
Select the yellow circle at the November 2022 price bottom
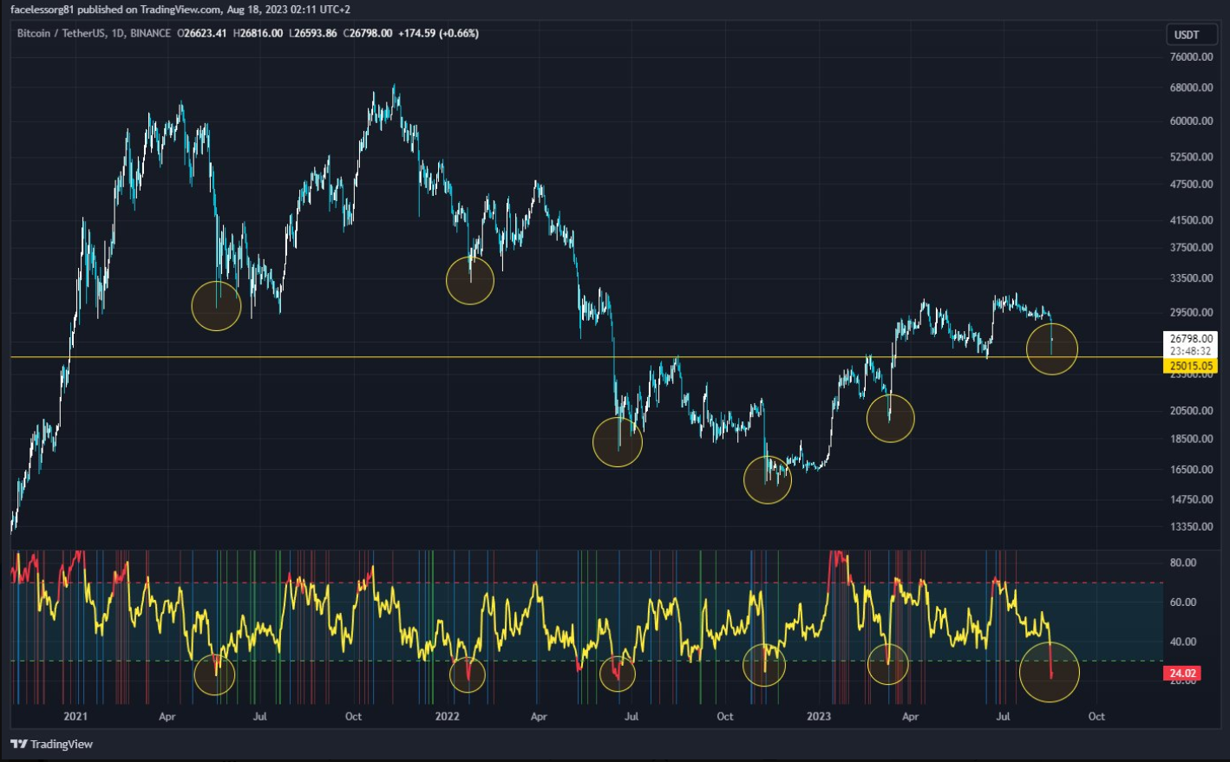(768, 479)
